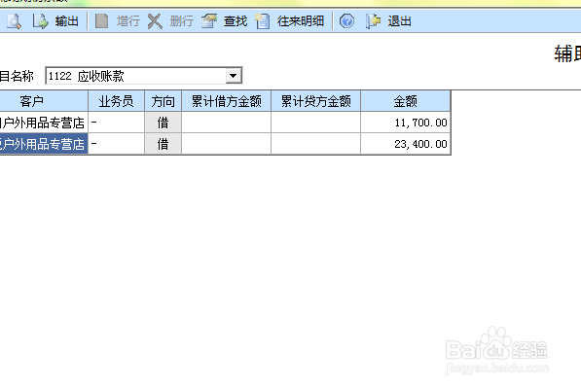581x388 pixels.
Task: Click the 借 direction cell in the 23,400.00 row
Action: [163, 144]
